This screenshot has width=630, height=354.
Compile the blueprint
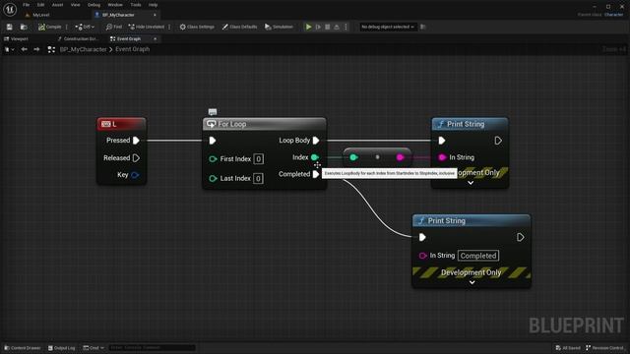(50, 27)
